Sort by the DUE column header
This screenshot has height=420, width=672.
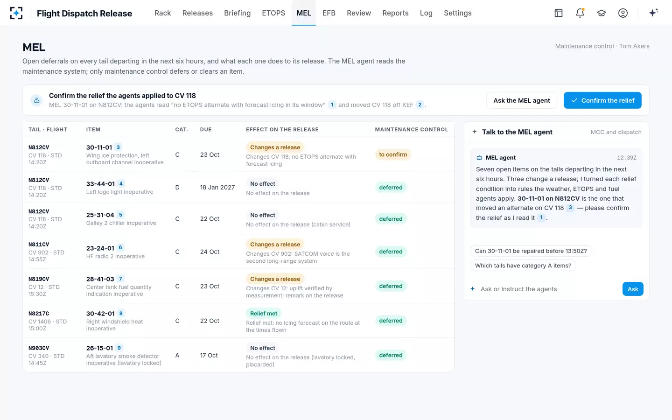(x=206, y=130)
